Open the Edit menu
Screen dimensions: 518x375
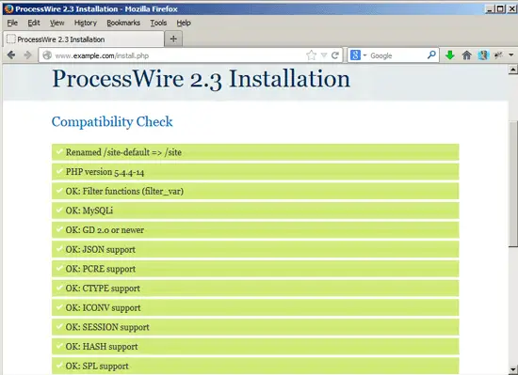34,23
